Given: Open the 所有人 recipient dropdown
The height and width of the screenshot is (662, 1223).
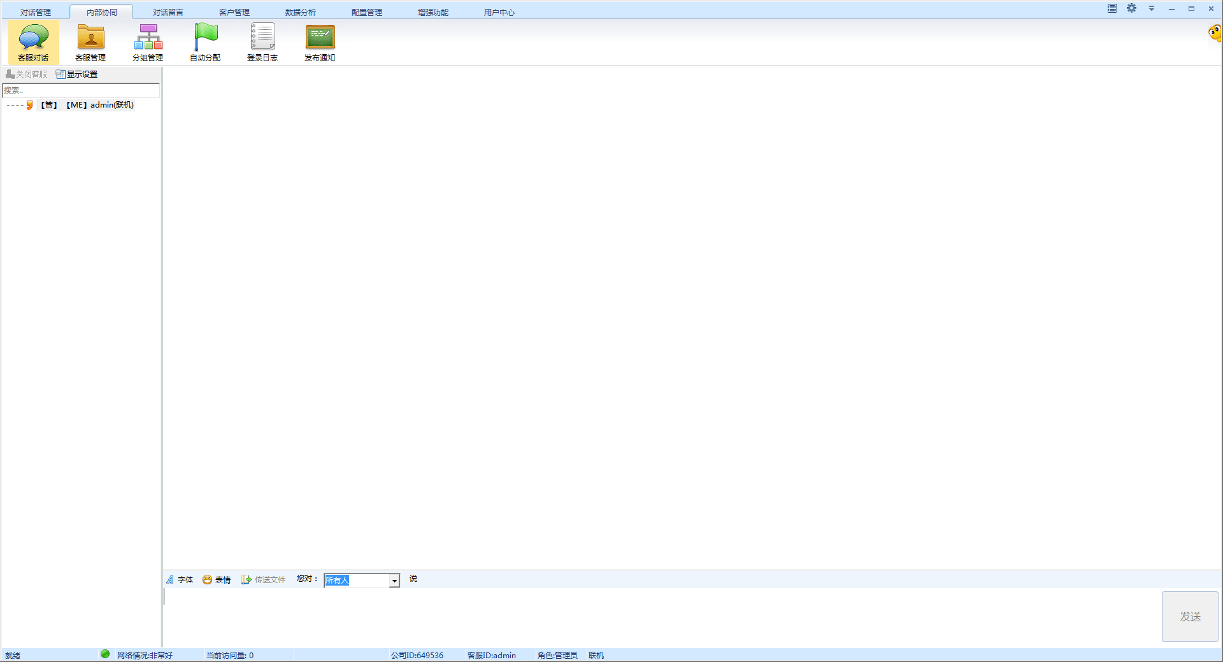Looking at the screenshot, I should pos(394,581).
